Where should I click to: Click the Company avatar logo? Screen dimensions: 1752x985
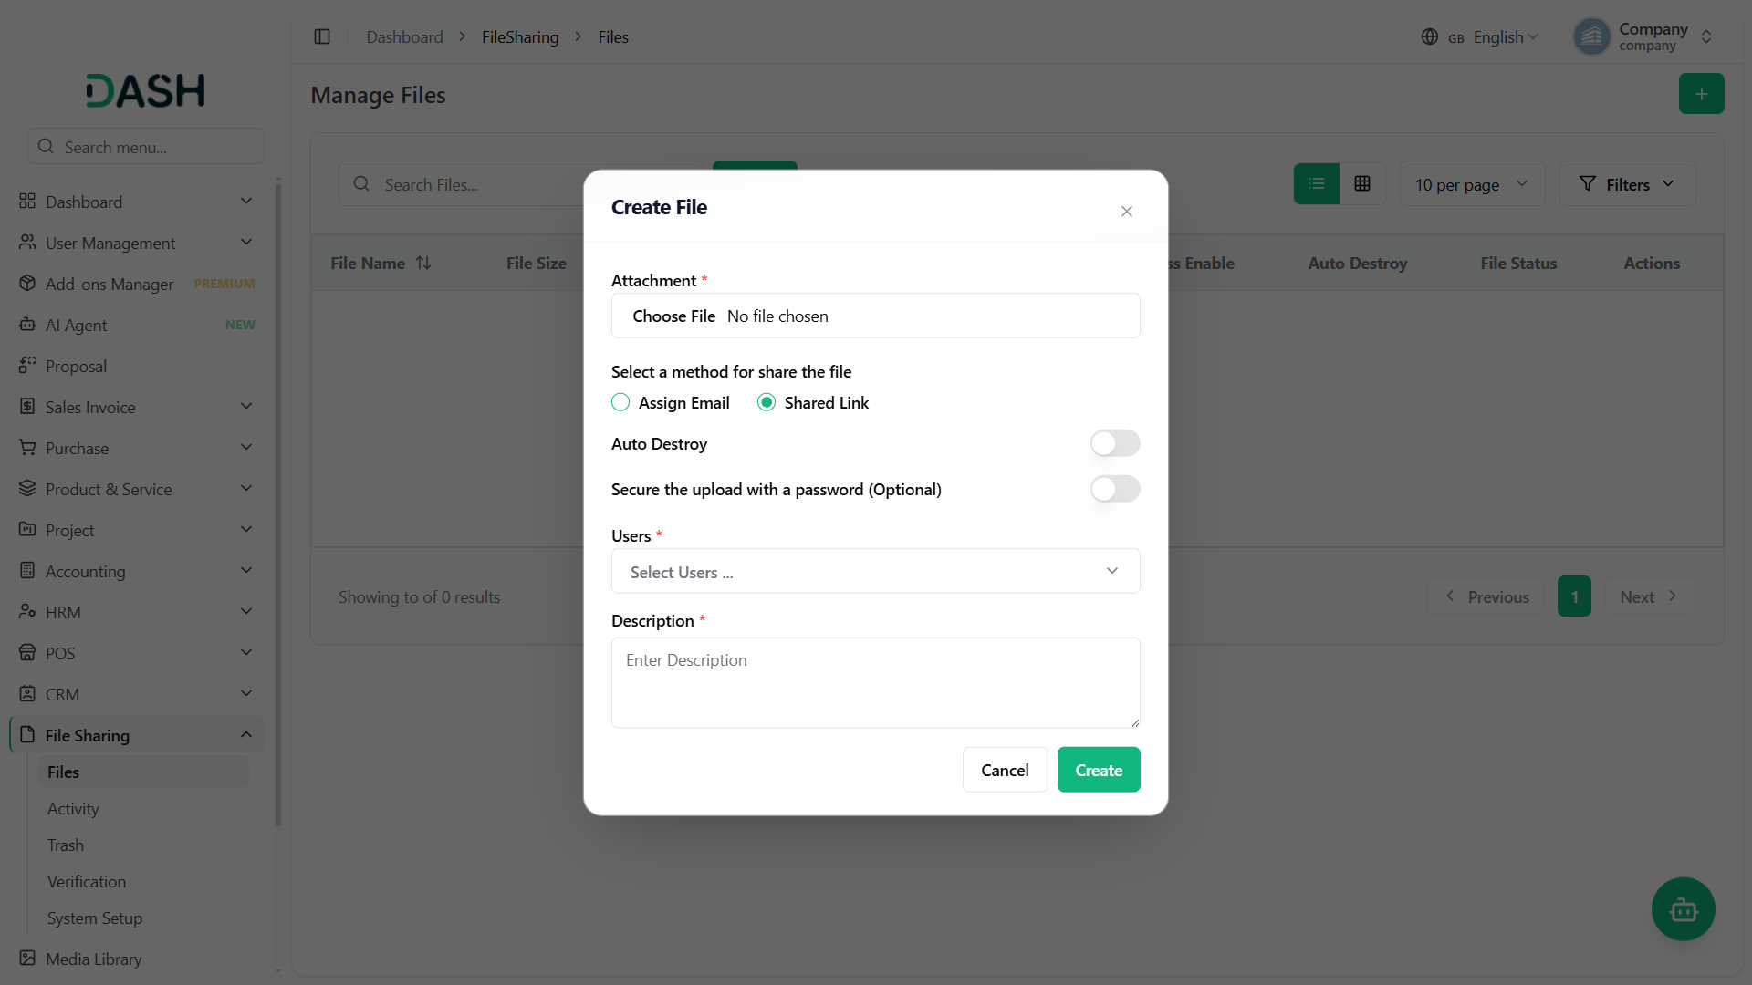pyautogui.click(x=1592, y=36)
